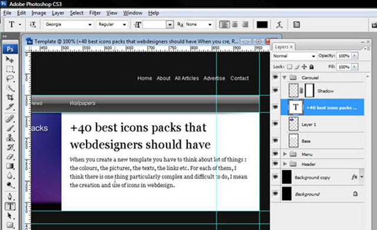Hide the Background copy layer
The image size is (377, 230).
275,177
